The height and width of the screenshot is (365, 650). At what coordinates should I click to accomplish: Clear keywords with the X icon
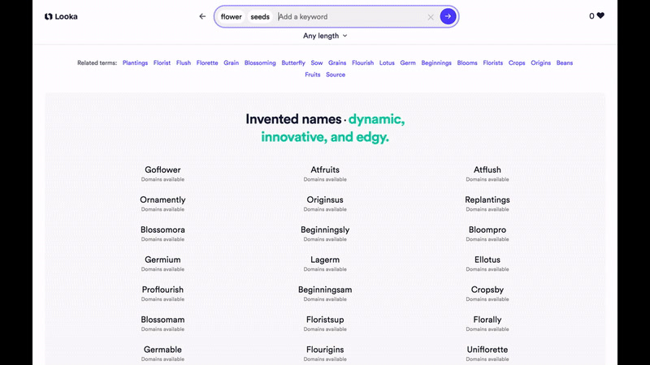(431, 17)
